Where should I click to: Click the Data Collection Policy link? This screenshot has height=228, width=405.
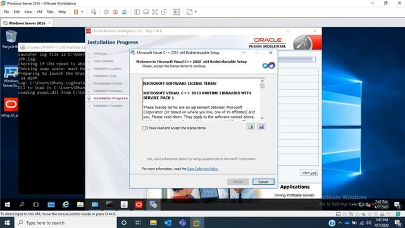click(x=202, y=169)
